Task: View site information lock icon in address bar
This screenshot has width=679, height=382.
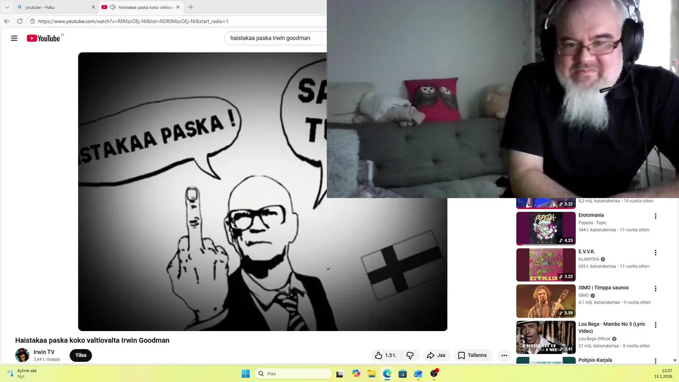Action: [32, 21]
